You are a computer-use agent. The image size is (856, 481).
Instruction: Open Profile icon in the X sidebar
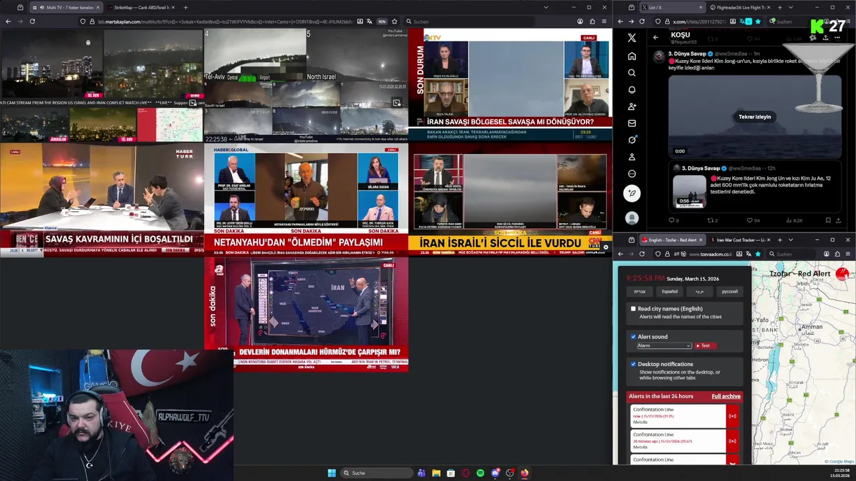pos(631,157)
